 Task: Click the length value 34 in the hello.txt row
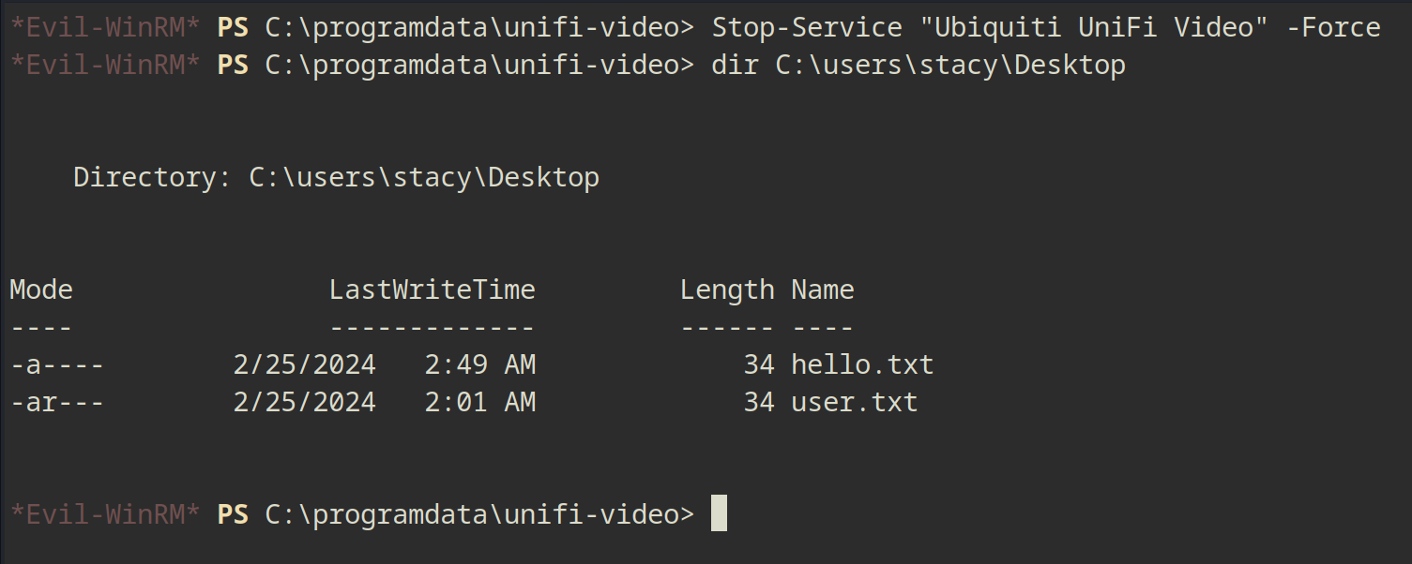[759, 364]
